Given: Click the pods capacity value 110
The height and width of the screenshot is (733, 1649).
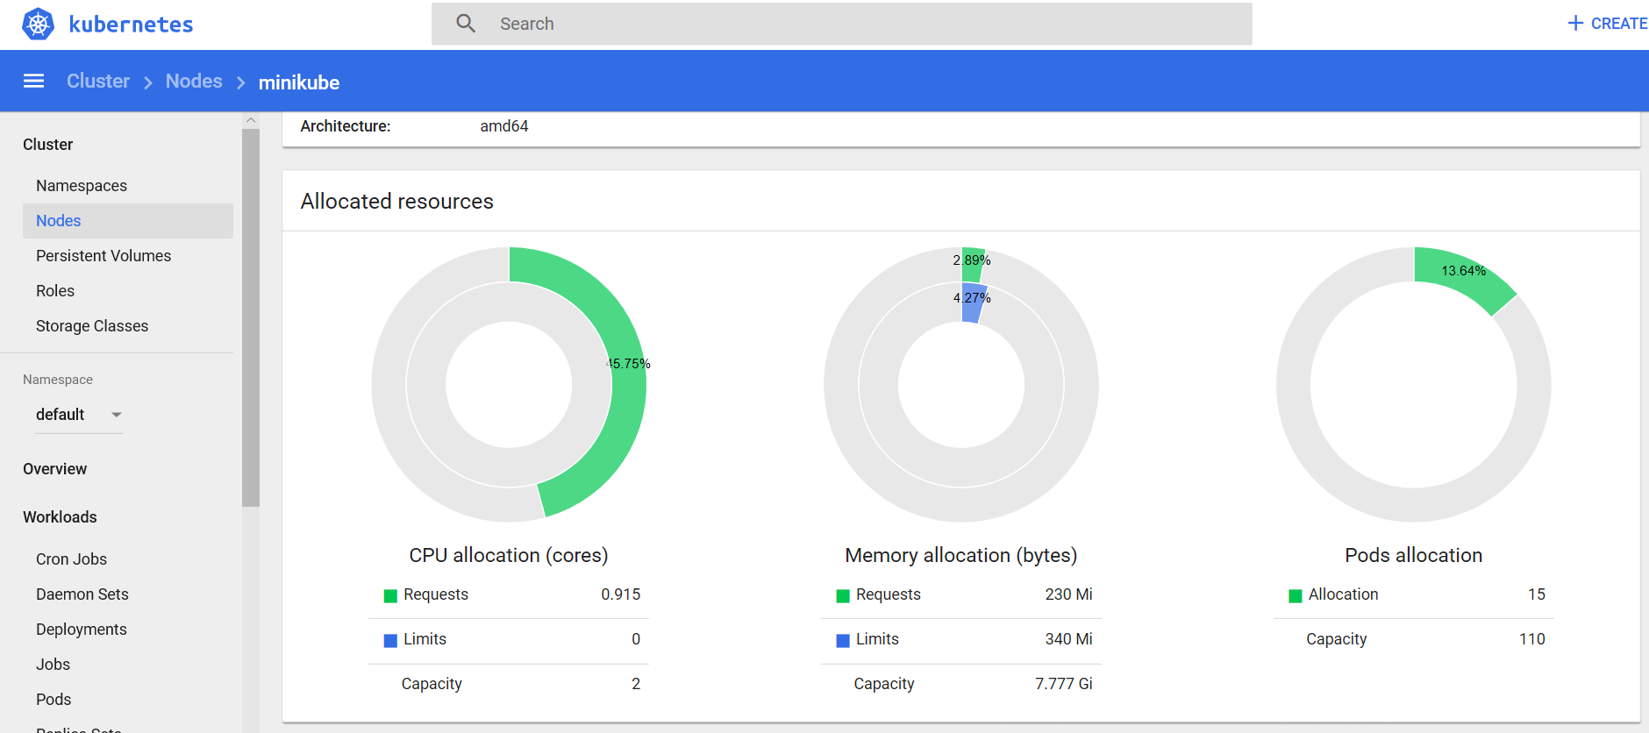Looking at the screenshot, I should [1532, 639].
